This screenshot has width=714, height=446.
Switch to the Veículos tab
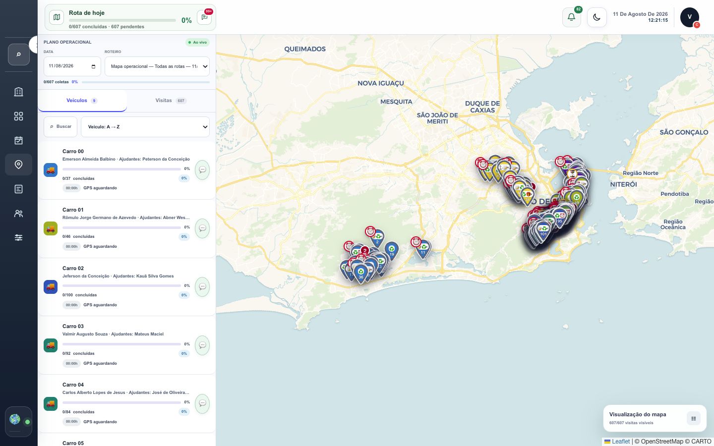(82, 101)
